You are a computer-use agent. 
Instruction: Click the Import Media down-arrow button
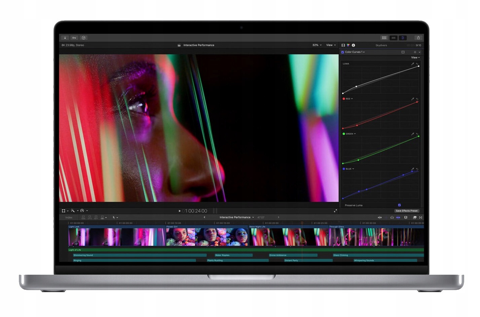(x=65, y=38)
